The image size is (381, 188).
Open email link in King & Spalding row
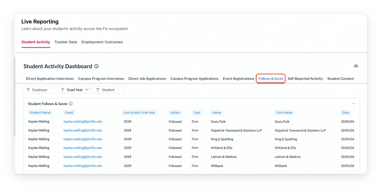pos(83,139)
